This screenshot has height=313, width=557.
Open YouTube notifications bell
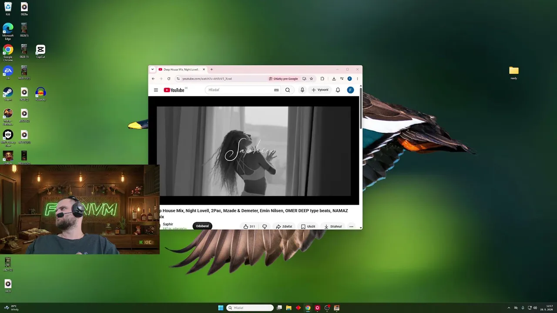pyautogui.click(x=338, y=90)
